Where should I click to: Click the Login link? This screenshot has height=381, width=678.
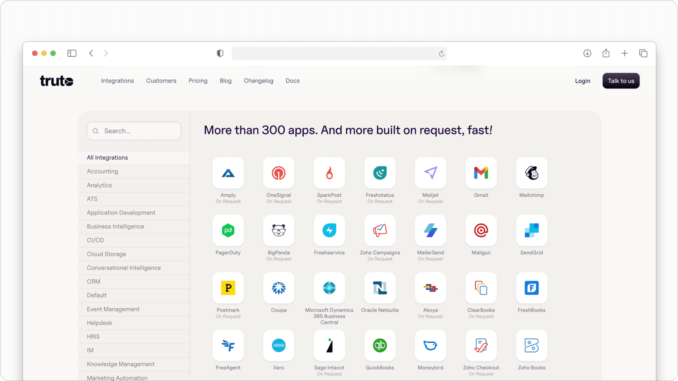(583, 81)
